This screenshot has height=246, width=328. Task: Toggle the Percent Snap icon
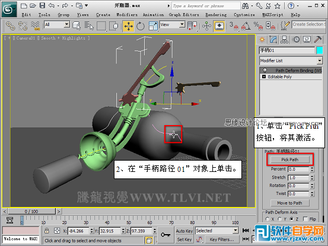click(x=258, y=26)
